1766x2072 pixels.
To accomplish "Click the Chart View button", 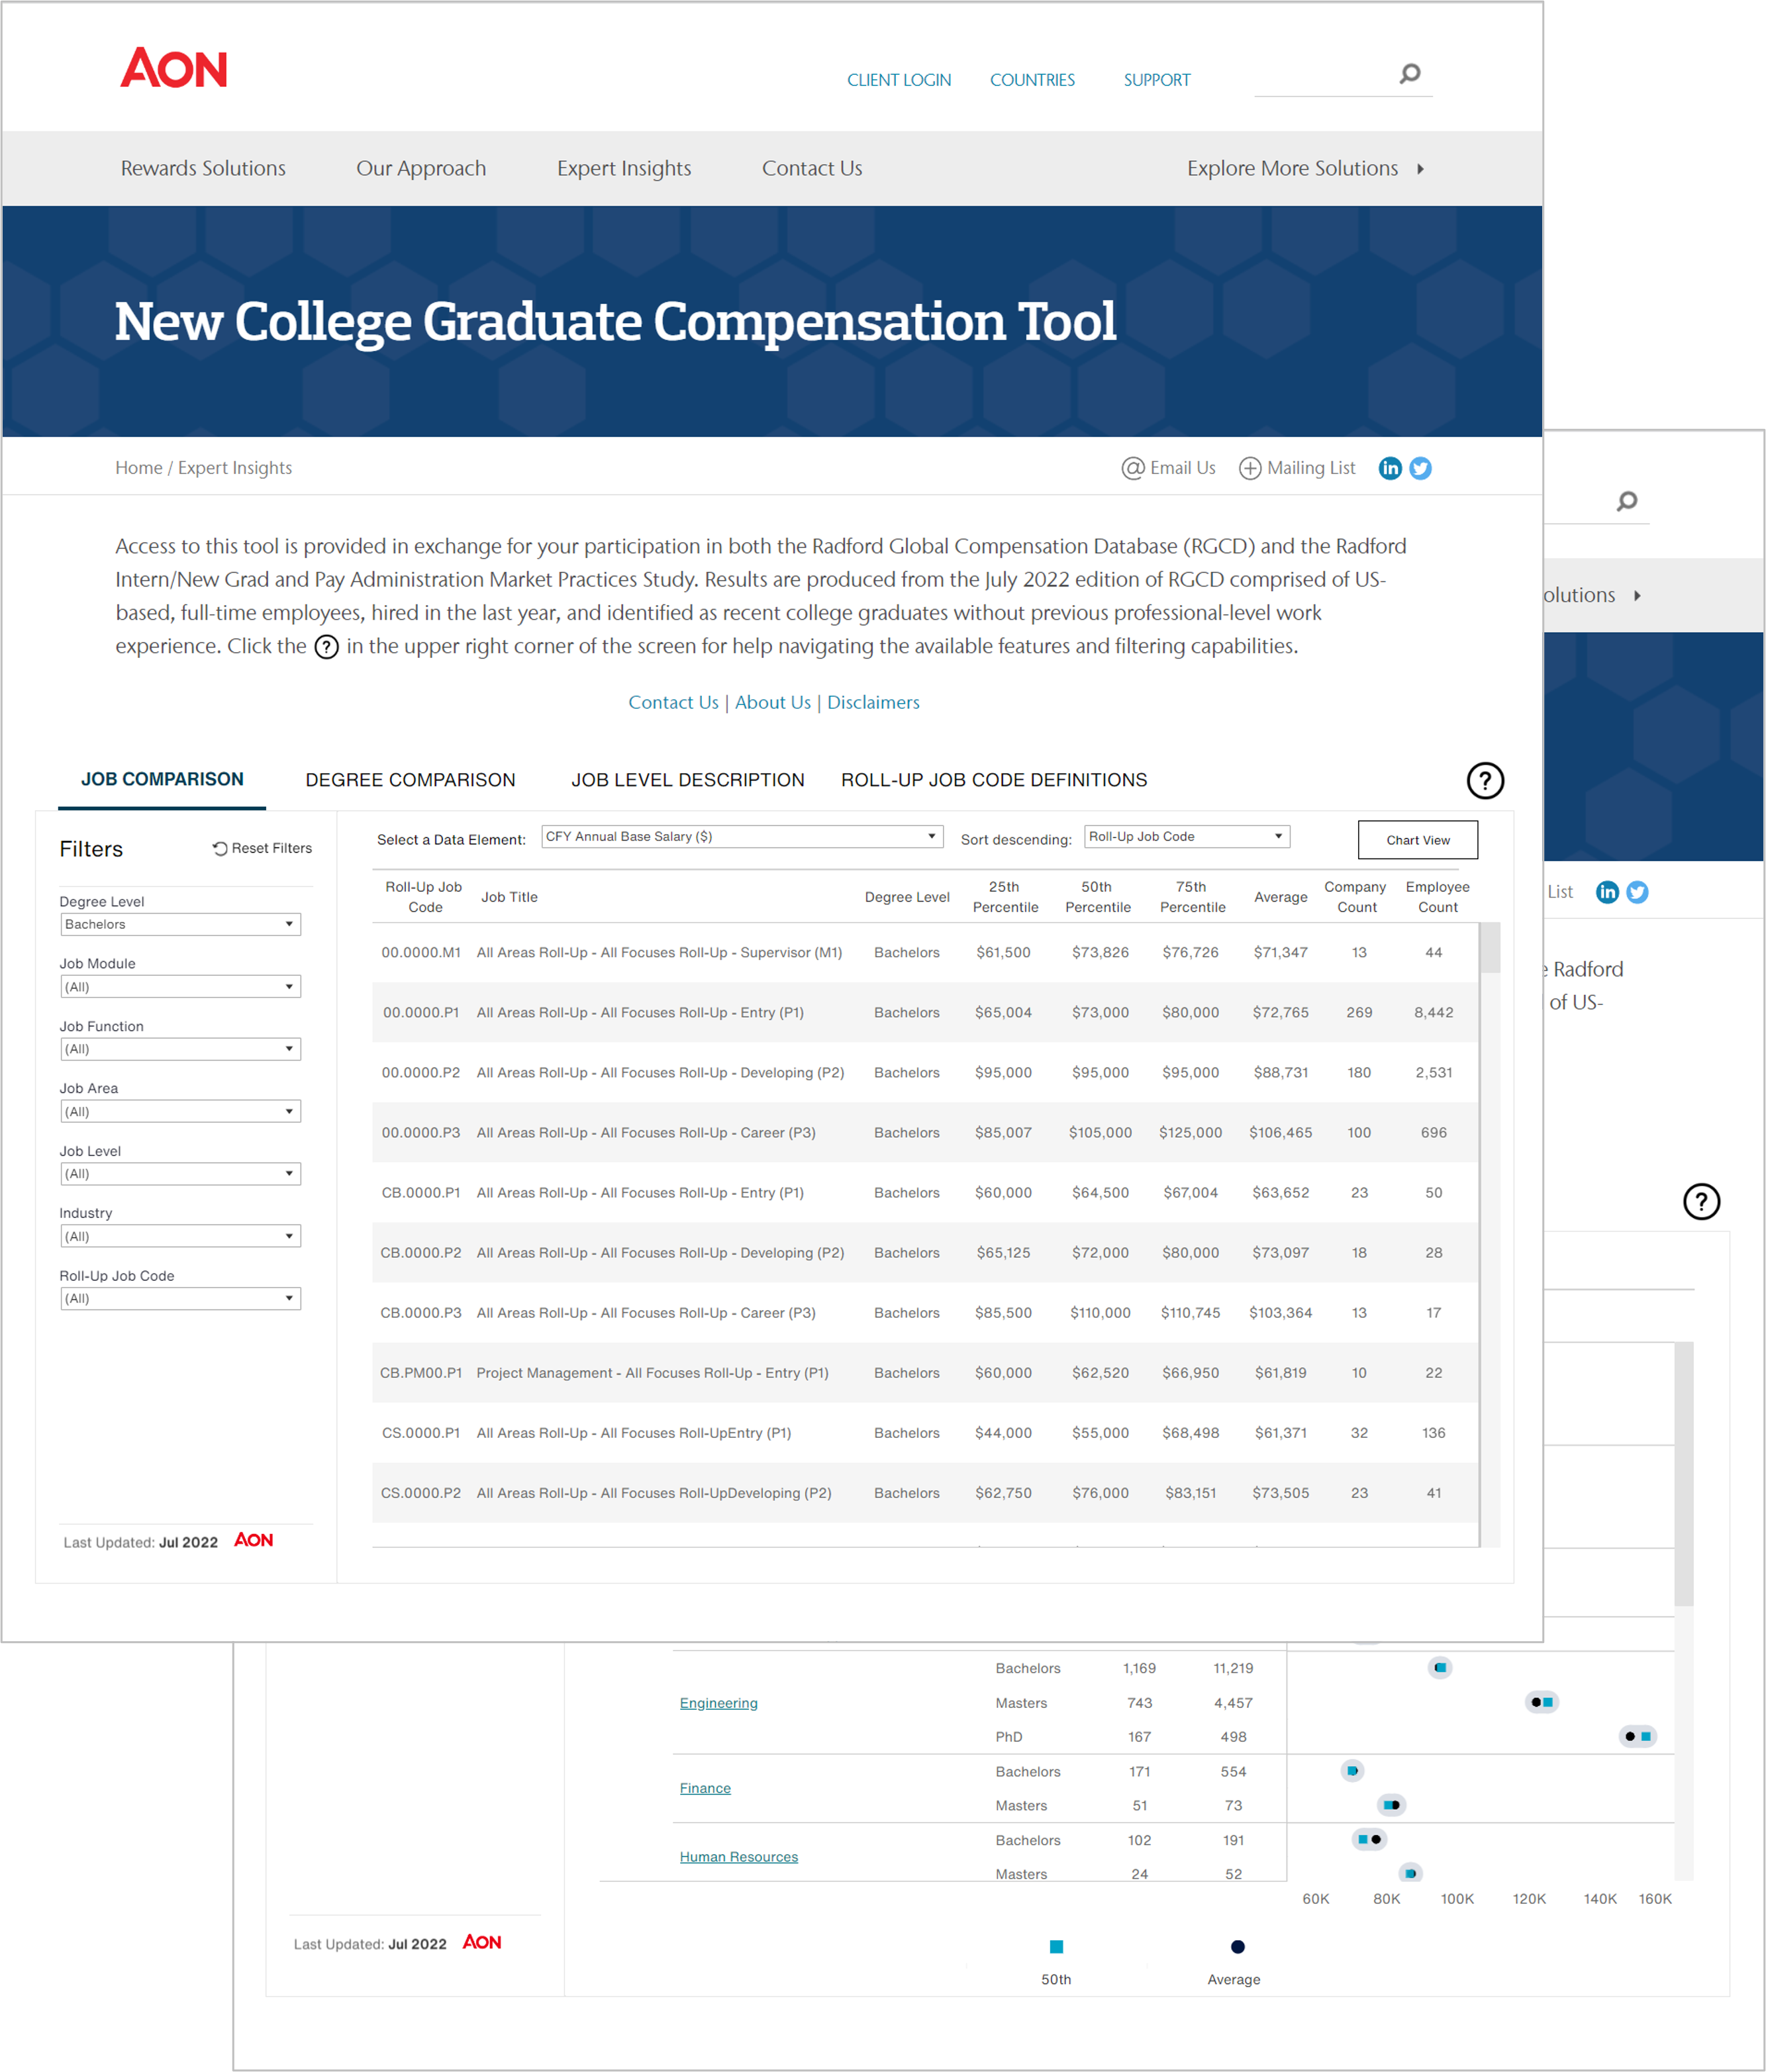I will coord(1419,839).
